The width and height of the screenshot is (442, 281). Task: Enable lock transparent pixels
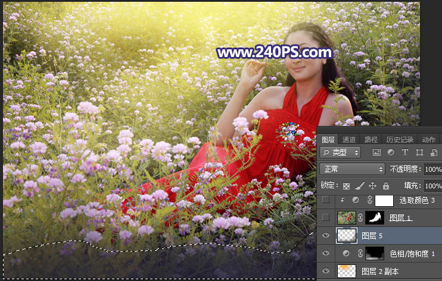pos(346,185)
